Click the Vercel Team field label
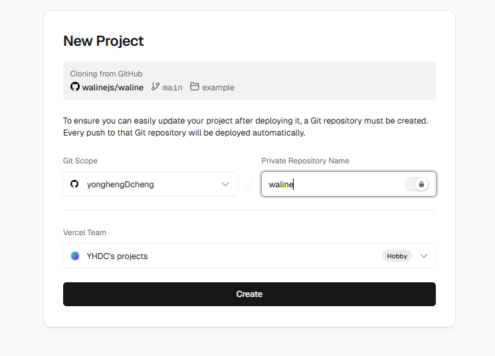Image resolution: width=495 pixels, height=356 pixels. point(84,232)
